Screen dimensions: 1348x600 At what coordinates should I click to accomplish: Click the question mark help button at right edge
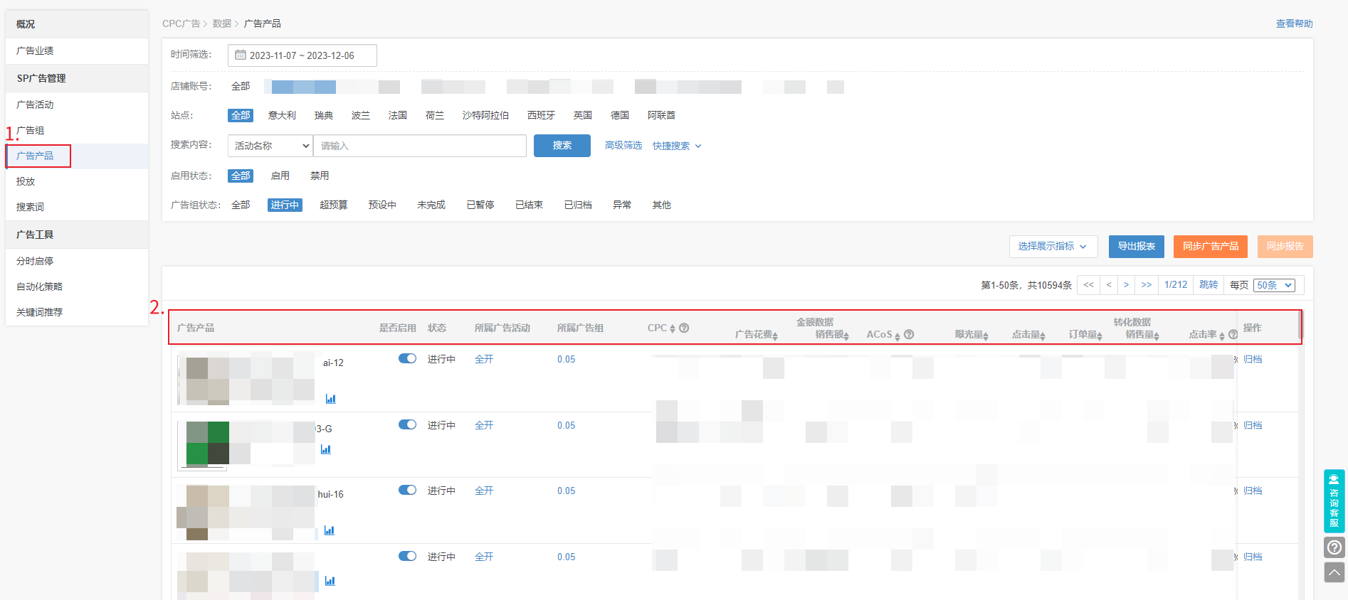tap(1334, 547)
